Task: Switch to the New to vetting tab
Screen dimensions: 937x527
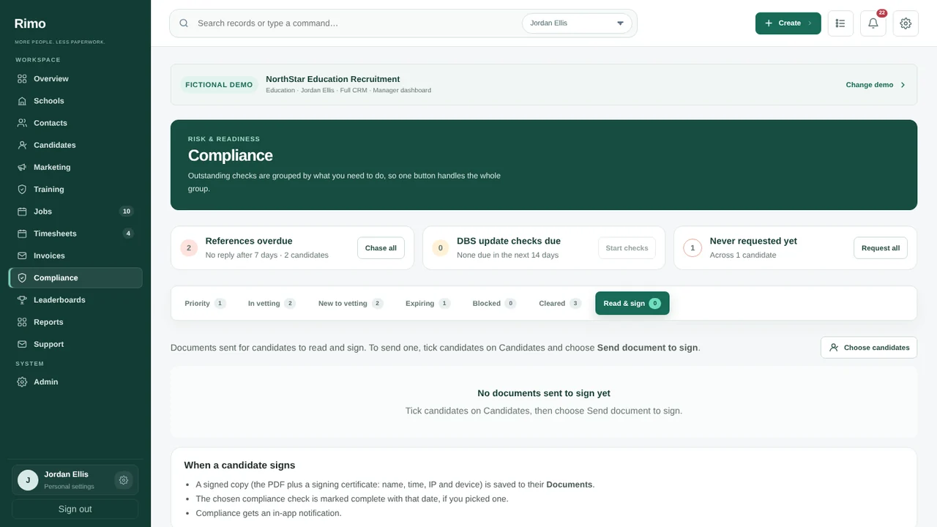Action: pos(351,303)
